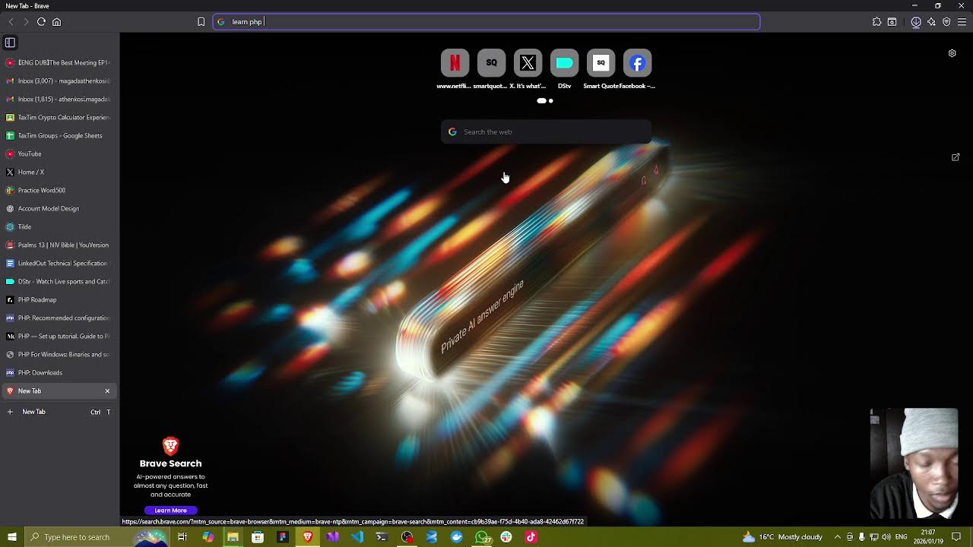The image size is (973, 547).
Task: Switch to Practice Word500 tab
Action: [59, 190]
